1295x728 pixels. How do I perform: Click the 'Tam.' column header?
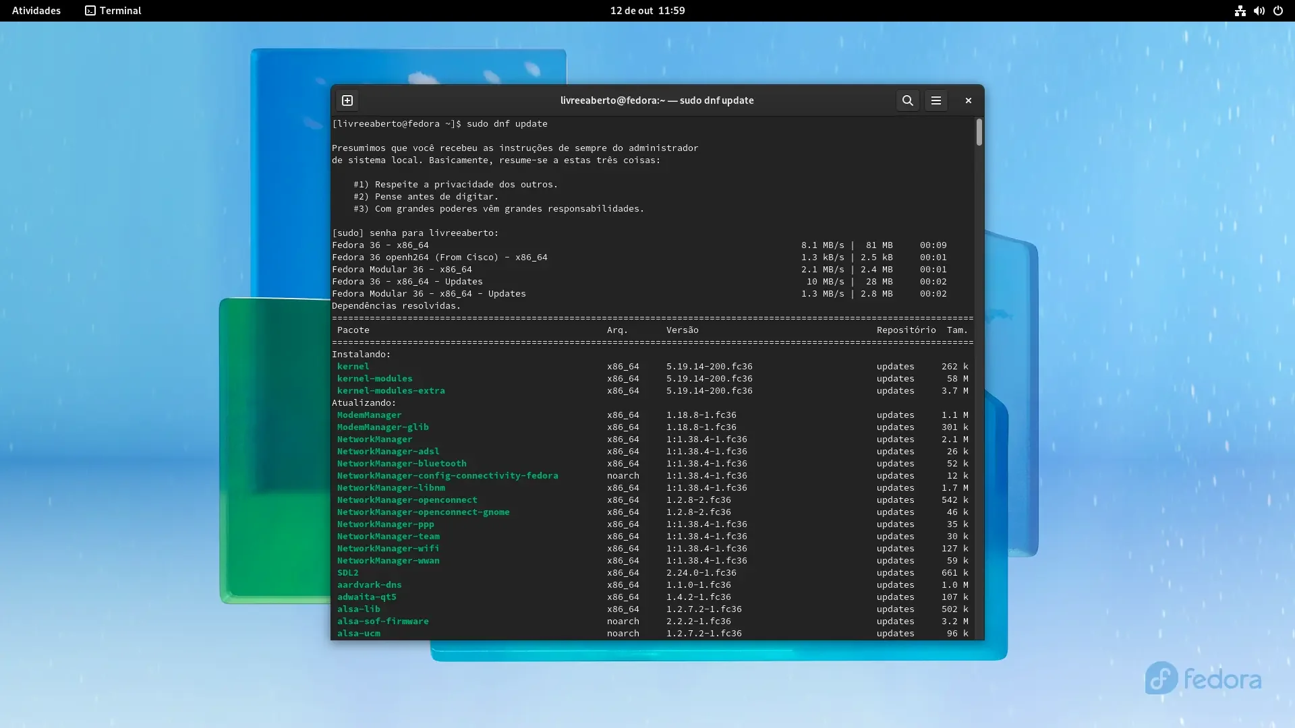point(958,330)
